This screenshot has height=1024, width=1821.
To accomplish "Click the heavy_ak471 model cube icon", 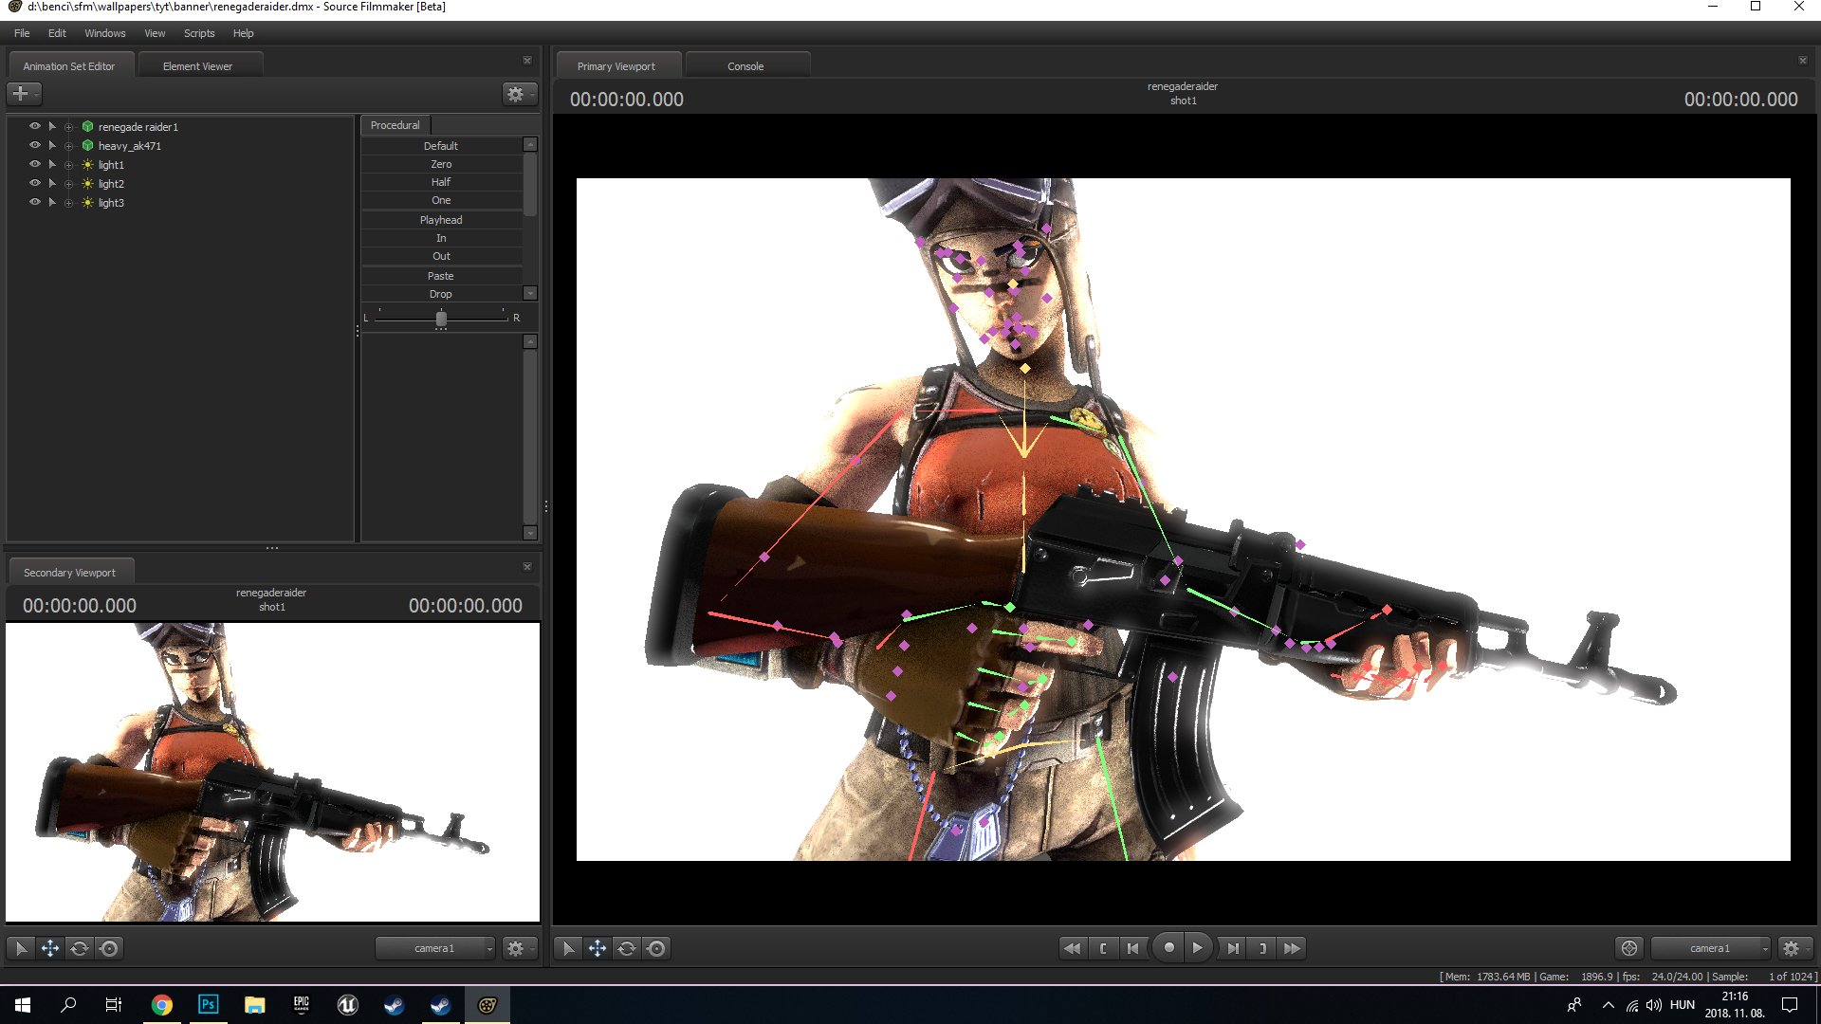I will tap(87, 145).
